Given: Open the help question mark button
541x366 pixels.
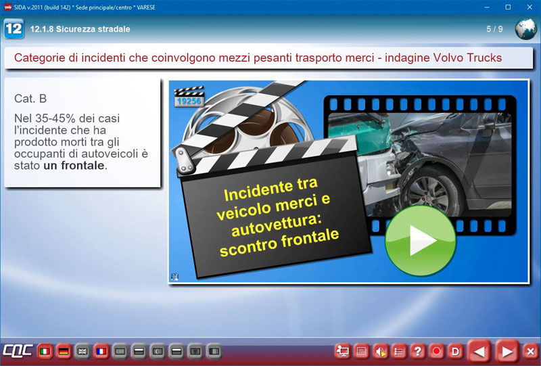Looking at the screenshot, I should tap(418, 351).
